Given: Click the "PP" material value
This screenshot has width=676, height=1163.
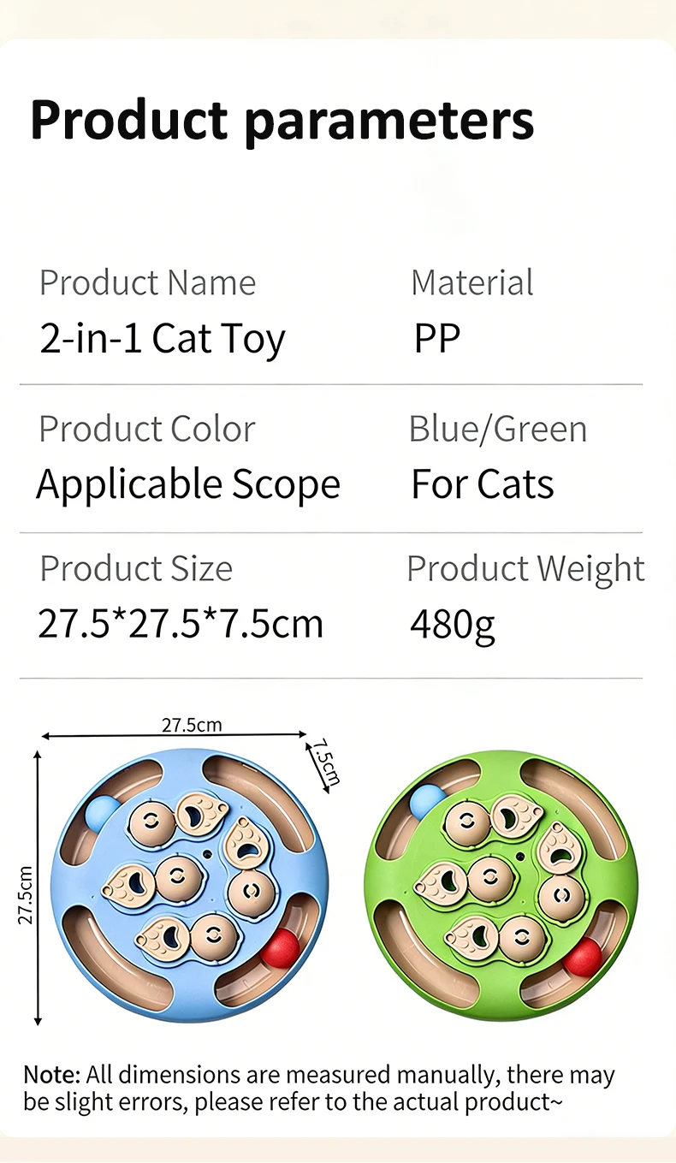Looking at the screenshot, I should click(x=437, y=339).
